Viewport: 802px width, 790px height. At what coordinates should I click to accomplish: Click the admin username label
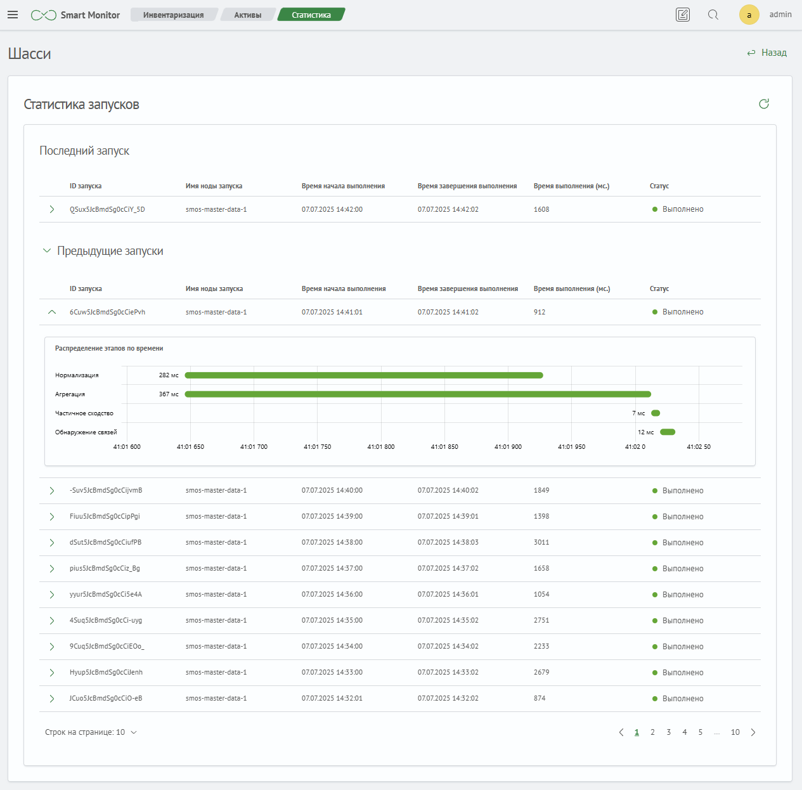[780, 15]
